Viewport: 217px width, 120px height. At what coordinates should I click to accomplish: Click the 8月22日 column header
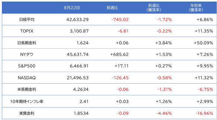click(x=72, y=8)
